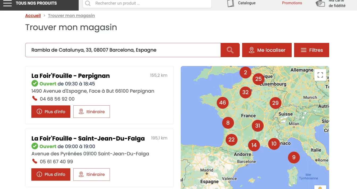Open Promotions page
This screenshot has height=189, width=357.
coord(292,3)
